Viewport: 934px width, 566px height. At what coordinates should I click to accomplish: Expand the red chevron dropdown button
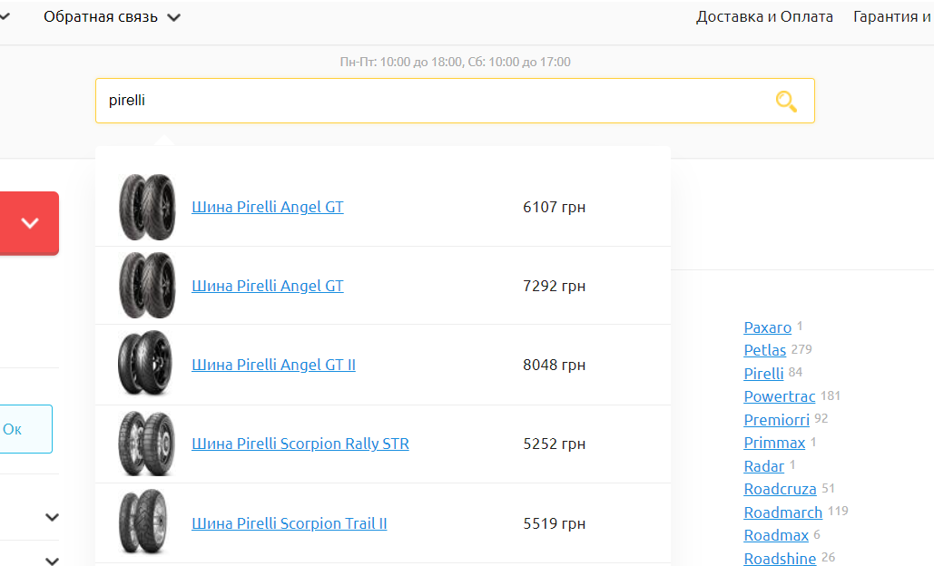click(30, 223)
